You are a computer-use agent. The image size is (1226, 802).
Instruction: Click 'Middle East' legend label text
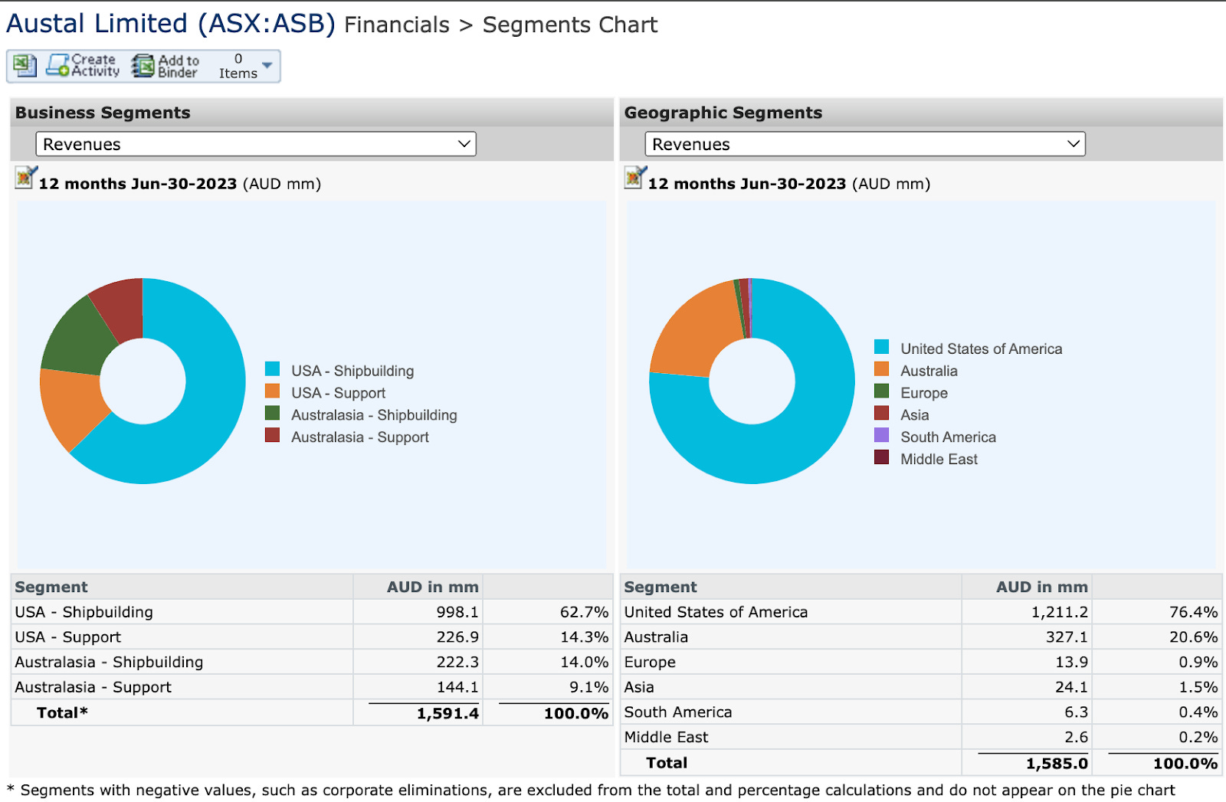pyautogui.click(x=939, y=459)
